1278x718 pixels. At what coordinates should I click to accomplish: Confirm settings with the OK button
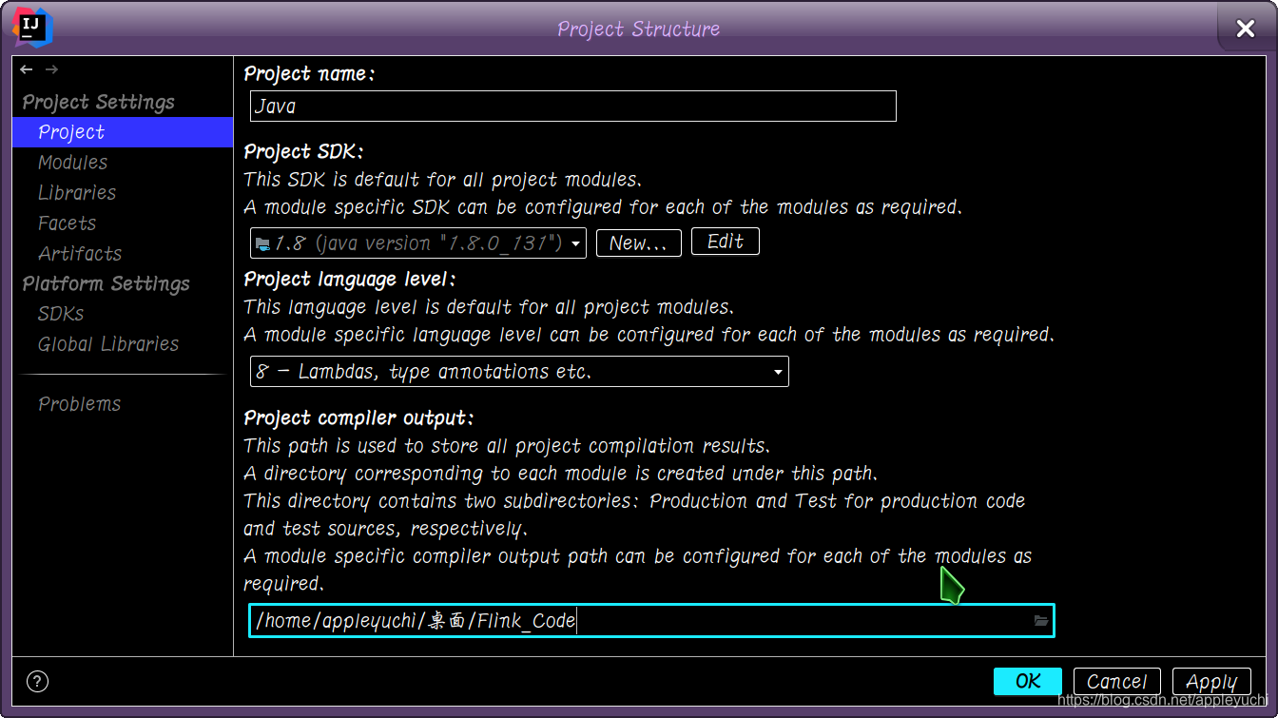point(1028,681)
